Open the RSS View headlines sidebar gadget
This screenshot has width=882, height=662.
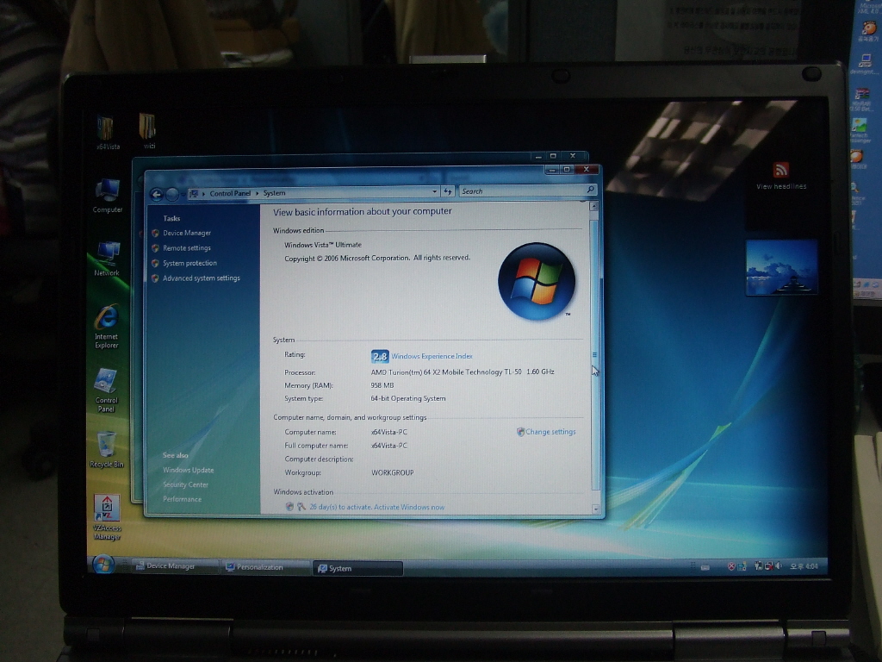click(x=780, y=176)
